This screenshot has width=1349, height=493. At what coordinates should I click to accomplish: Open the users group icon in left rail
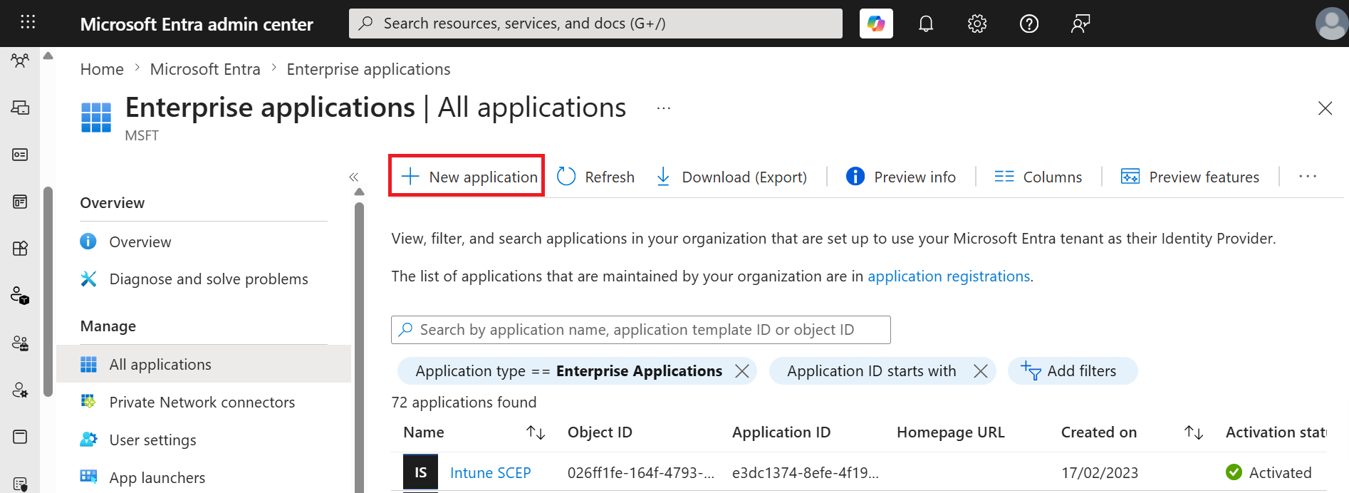coord(20,61)
